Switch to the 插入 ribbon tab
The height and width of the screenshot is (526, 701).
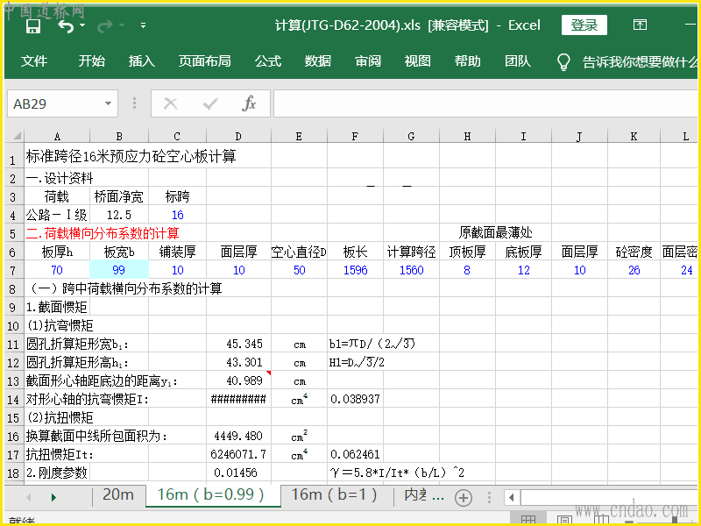click(x=142, y=60)
